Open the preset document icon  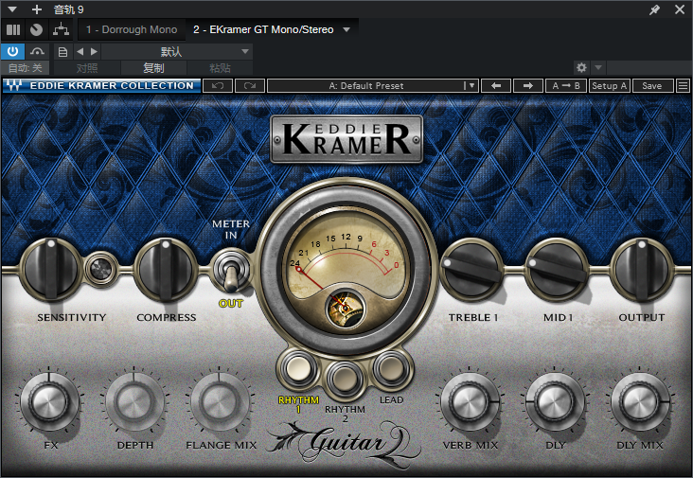(62, 52)
